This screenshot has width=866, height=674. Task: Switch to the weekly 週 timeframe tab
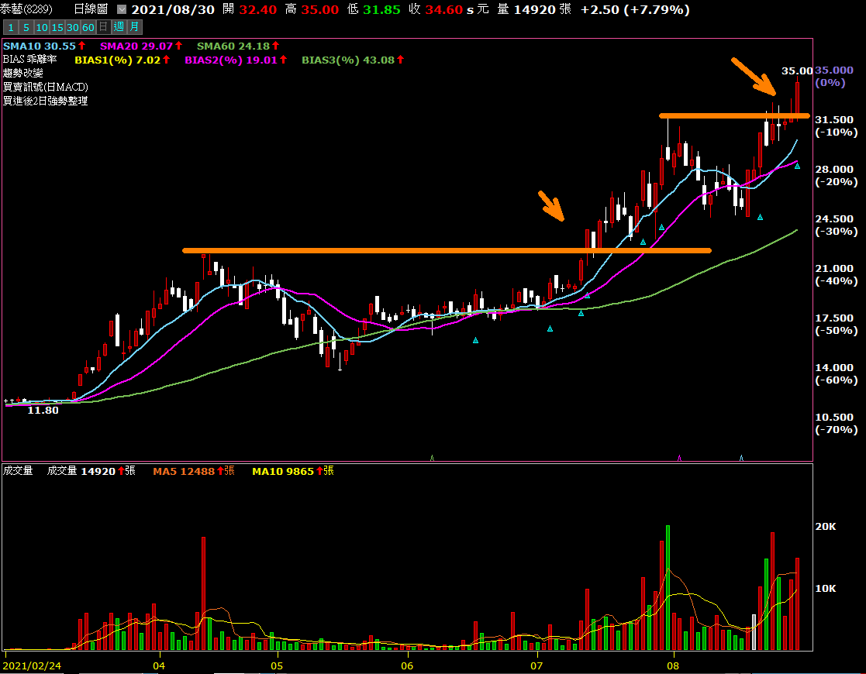119,27
